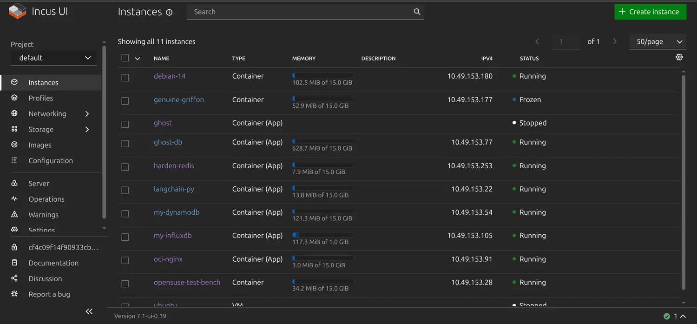Image resolution: width=697 pixels, height=324 pixels.
Task: Click the Configuration list icon
Action: click(x=14, y=160)
